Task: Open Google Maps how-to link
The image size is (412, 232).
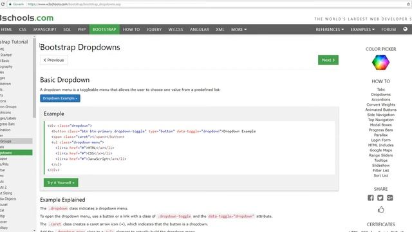Action: pyautogui.click(x=380, y=150)
